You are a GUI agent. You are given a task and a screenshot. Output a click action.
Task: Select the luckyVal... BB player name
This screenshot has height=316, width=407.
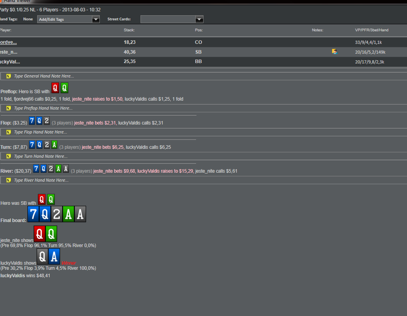pyautogui.click(x=10, y=62)
